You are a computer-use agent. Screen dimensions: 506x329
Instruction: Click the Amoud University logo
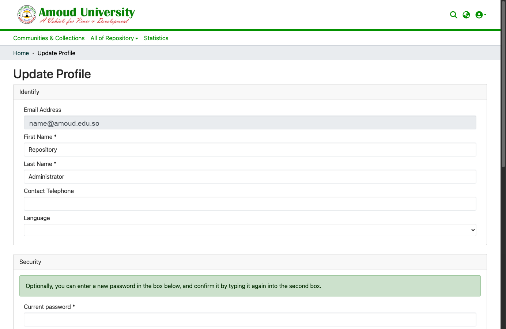pos(76,15)
